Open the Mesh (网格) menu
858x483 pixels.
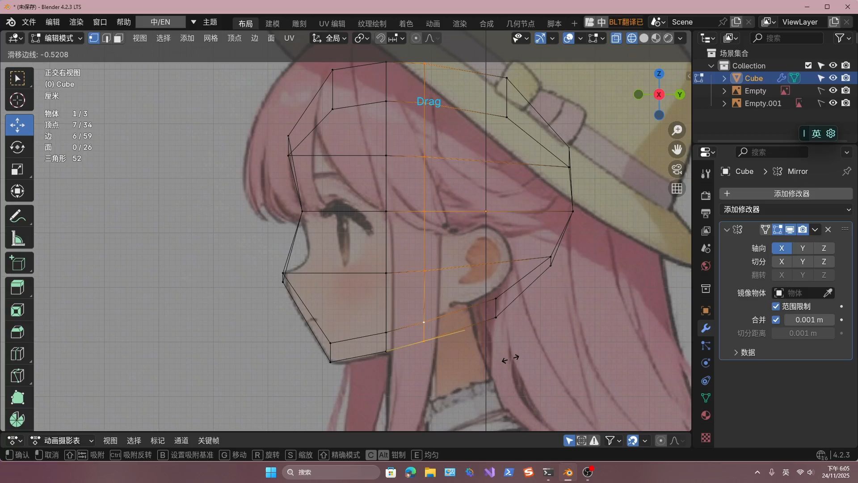click(210, 38)
